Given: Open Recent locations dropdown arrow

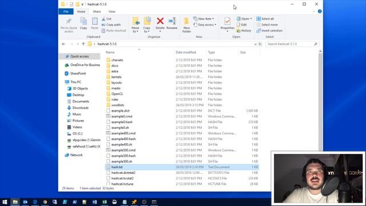Looking at the screenshot, I should click(78, 44).
